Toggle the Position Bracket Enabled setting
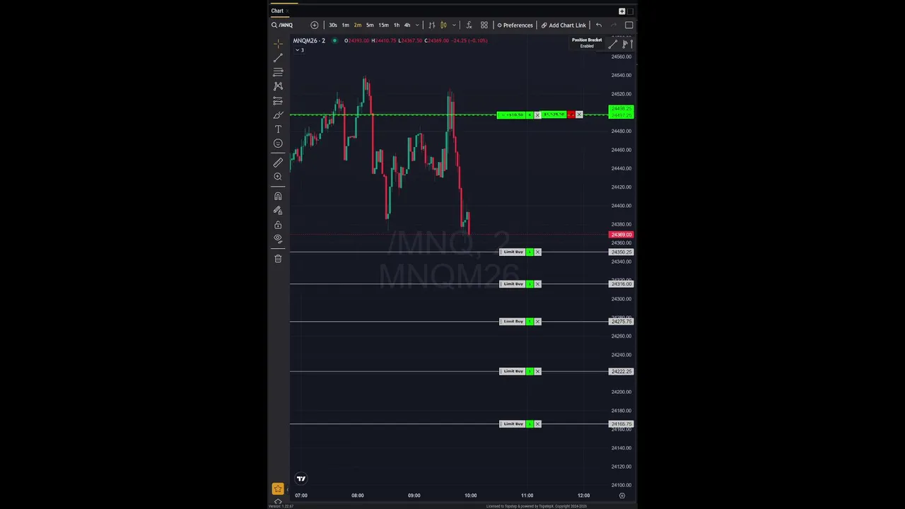Image resolution: width=905 pixels, height=509 pixels. pos(587,42)
